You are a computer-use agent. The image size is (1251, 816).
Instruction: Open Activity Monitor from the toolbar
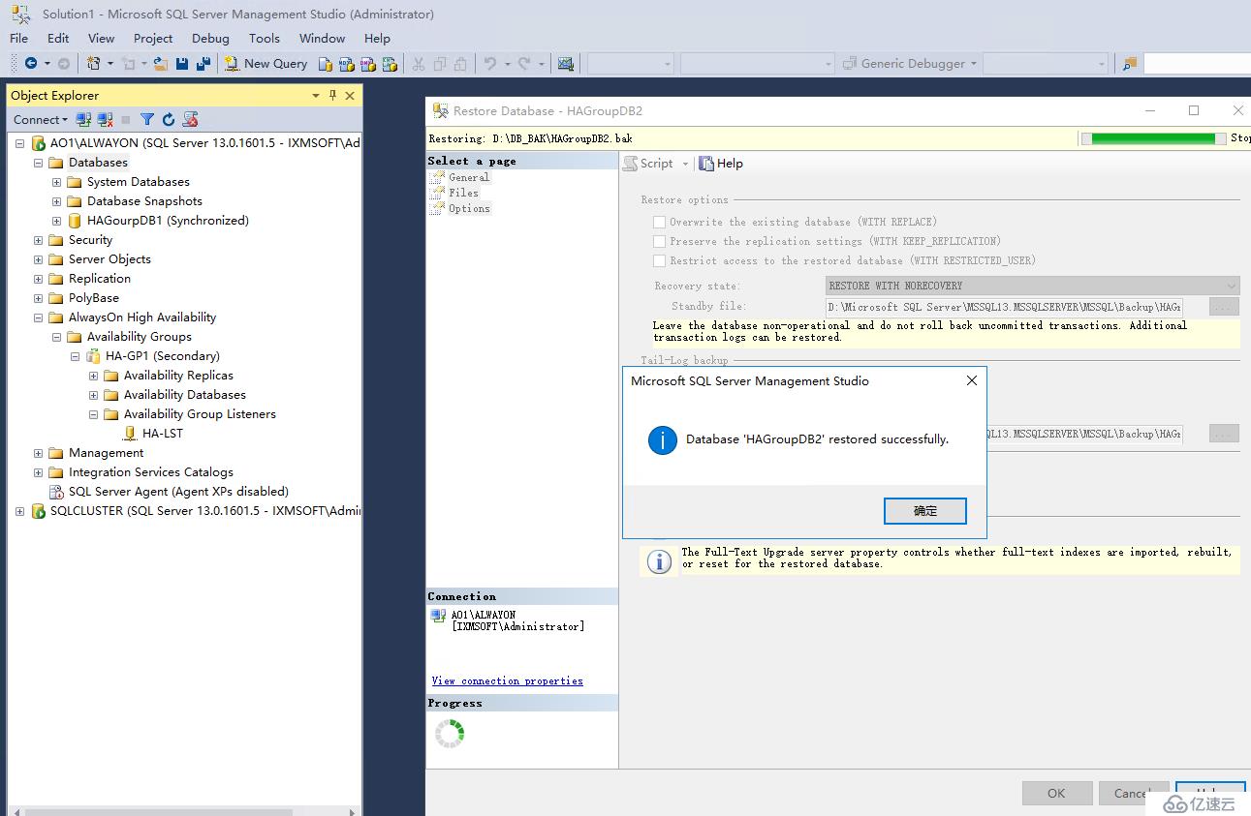[x=566, y=64]
